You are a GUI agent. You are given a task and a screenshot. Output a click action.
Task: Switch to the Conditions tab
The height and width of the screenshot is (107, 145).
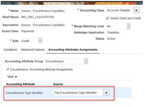pos(10,50)
